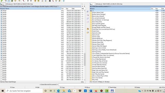The height and width of the screenshot is (93, 165).
Task: Click the pack box icon in middle vertical bar
Action: tap(88, 29)
